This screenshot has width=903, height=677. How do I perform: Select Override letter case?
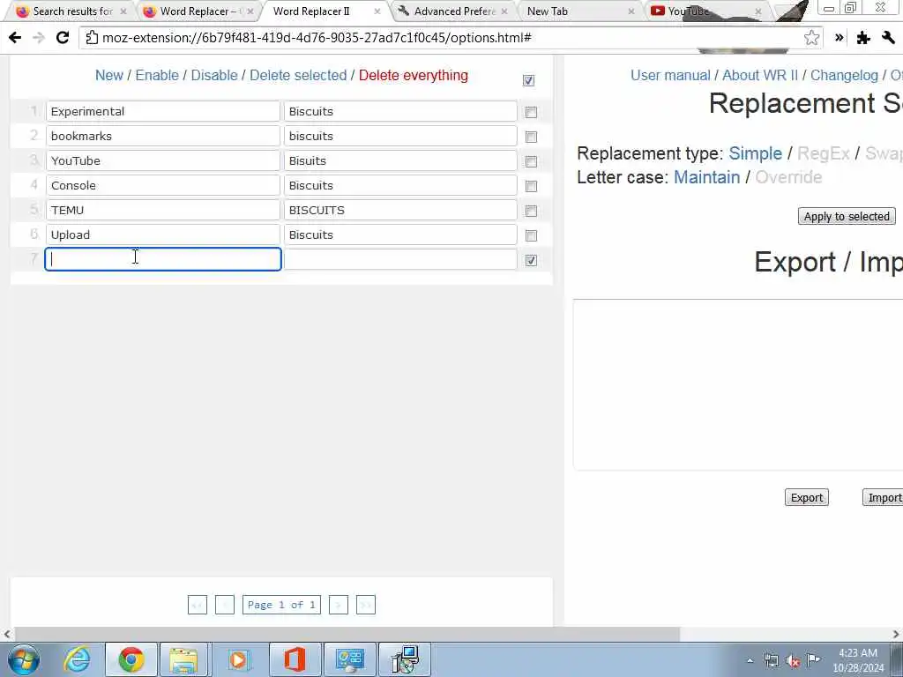788,177
